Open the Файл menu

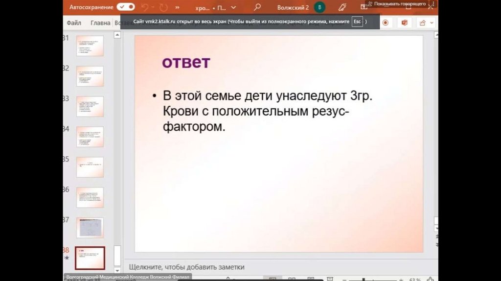pos(74,23)
